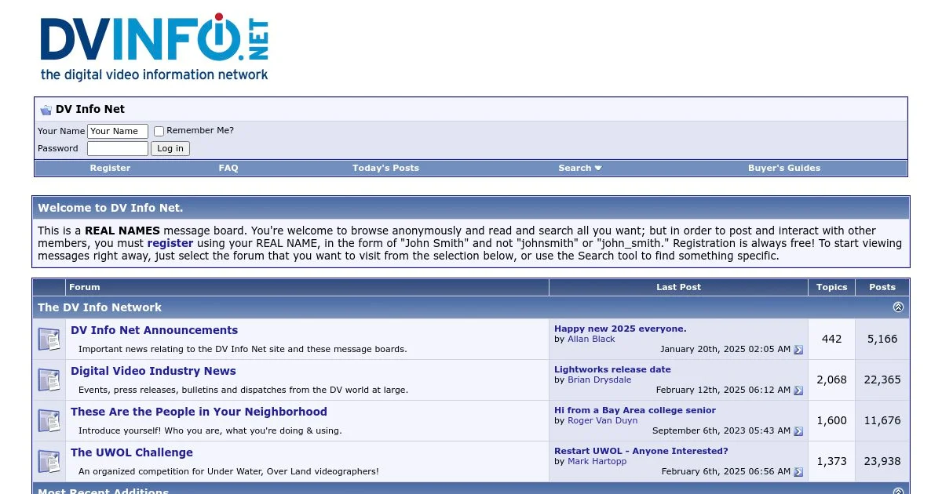
Task: Click the 5,166 posts count
Action: [x=882, y=340]
